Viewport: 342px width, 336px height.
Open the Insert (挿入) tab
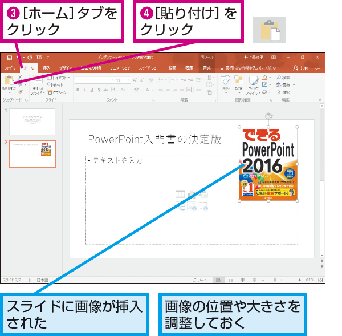[46, 68]
